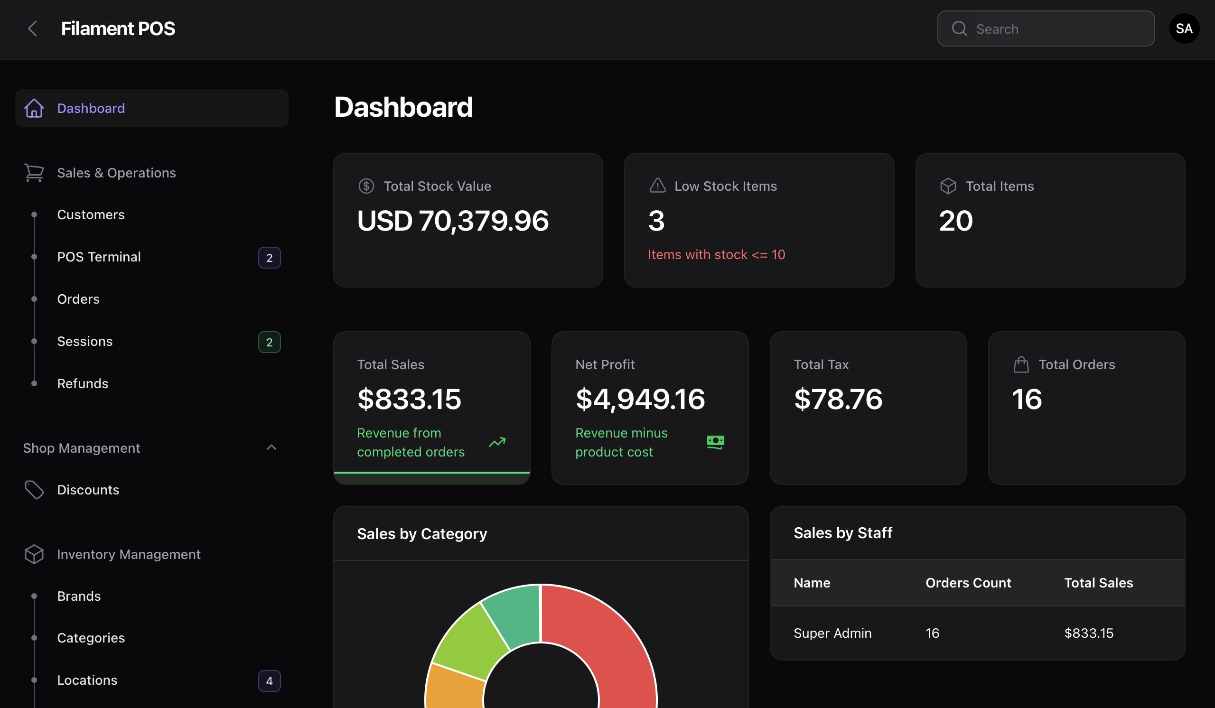Click the Discounts tag icon
Viewport: 1215px width, 708px height.
click(34, 490)
